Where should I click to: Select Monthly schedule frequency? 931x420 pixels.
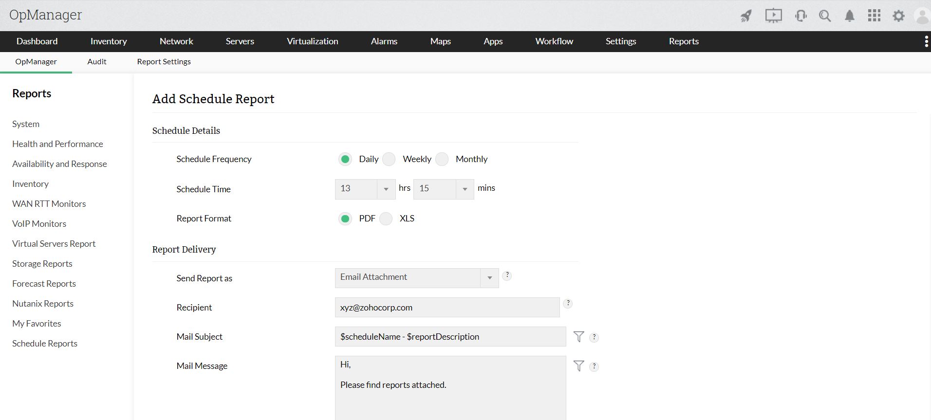coord(442,159)
